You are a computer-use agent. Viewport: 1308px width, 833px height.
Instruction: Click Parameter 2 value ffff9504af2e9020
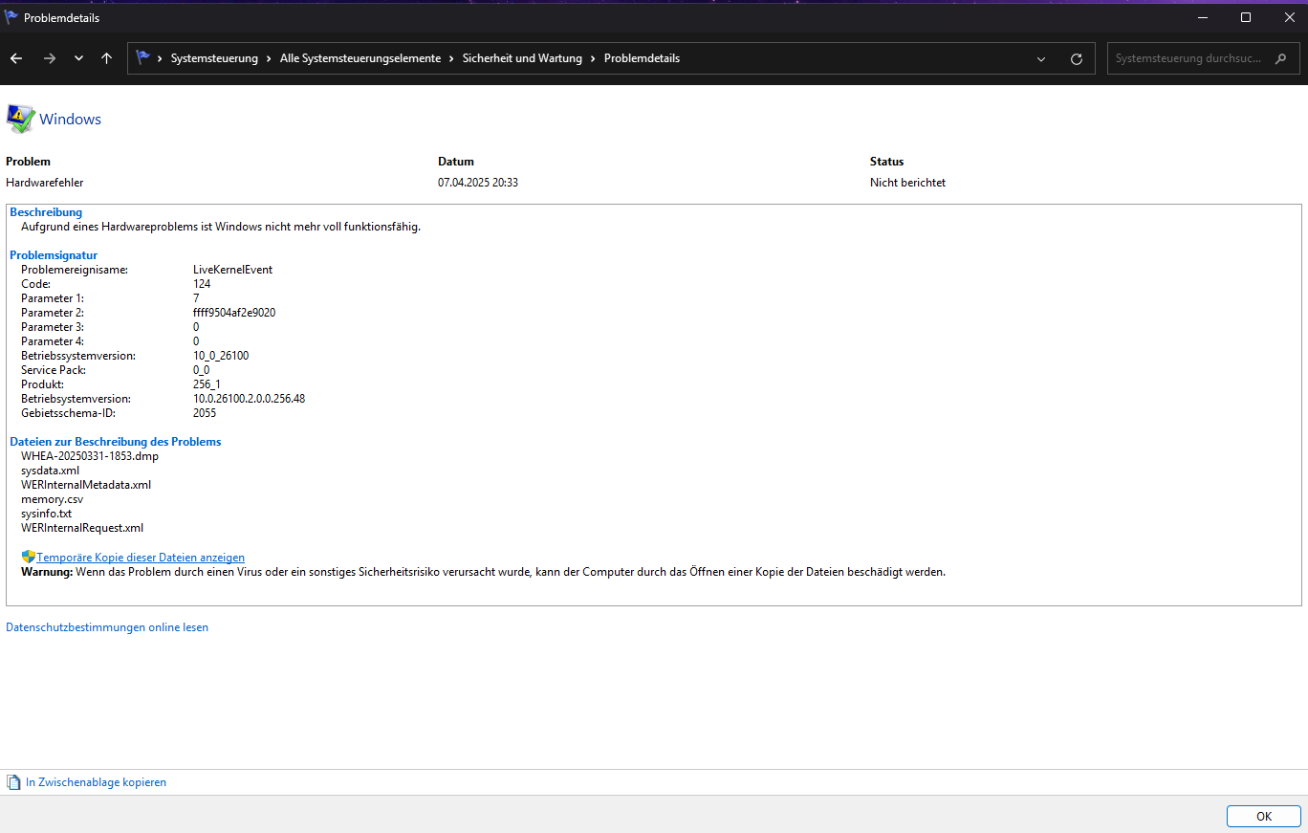(x=234, y=313)
